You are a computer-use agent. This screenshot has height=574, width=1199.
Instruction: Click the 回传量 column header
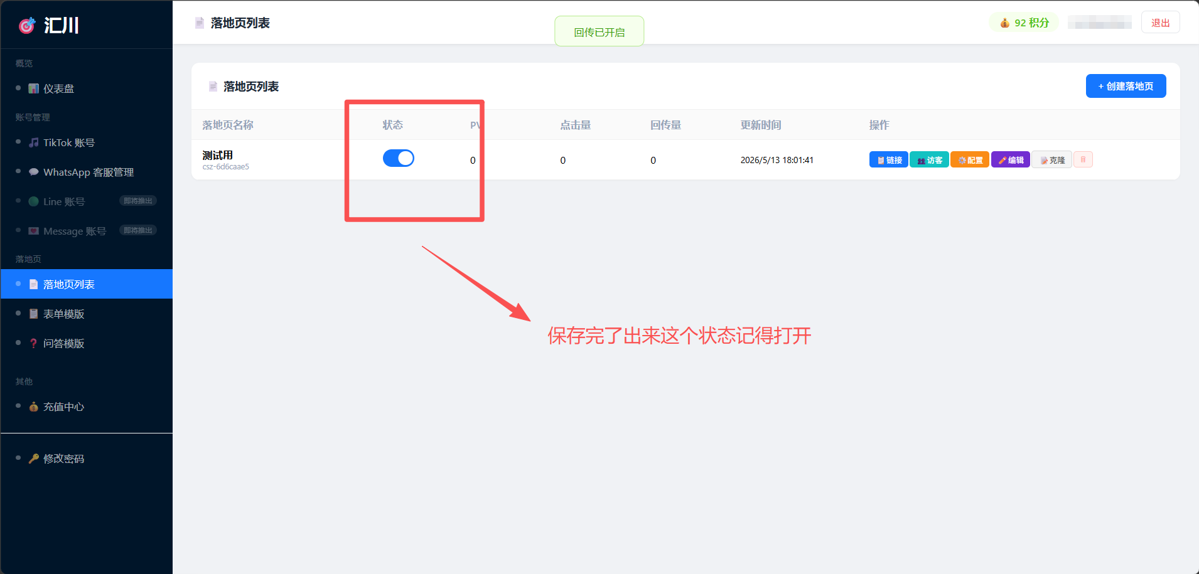pos(665,125)
